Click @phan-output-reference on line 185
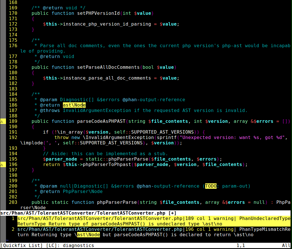The width and height of the screenshot is (292, 249). [x=154, y=100]
